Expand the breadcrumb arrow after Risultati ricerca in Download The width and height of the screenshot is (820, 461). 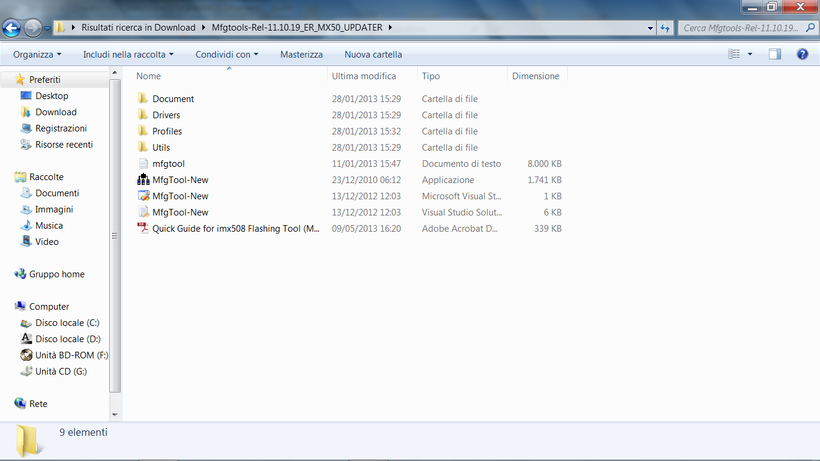click(x=204, y=28)
